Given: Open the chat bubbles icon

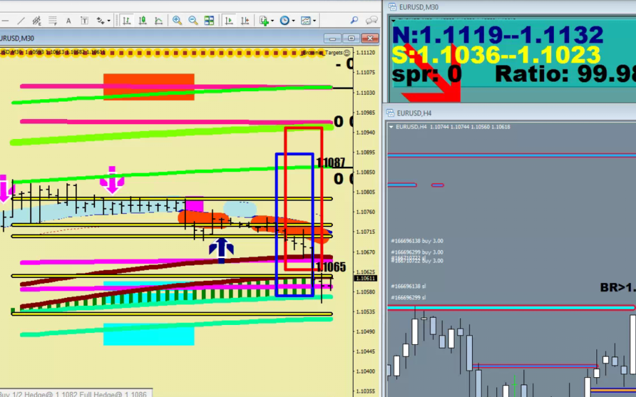Looking at the screenshot, I should click(371, 20).
